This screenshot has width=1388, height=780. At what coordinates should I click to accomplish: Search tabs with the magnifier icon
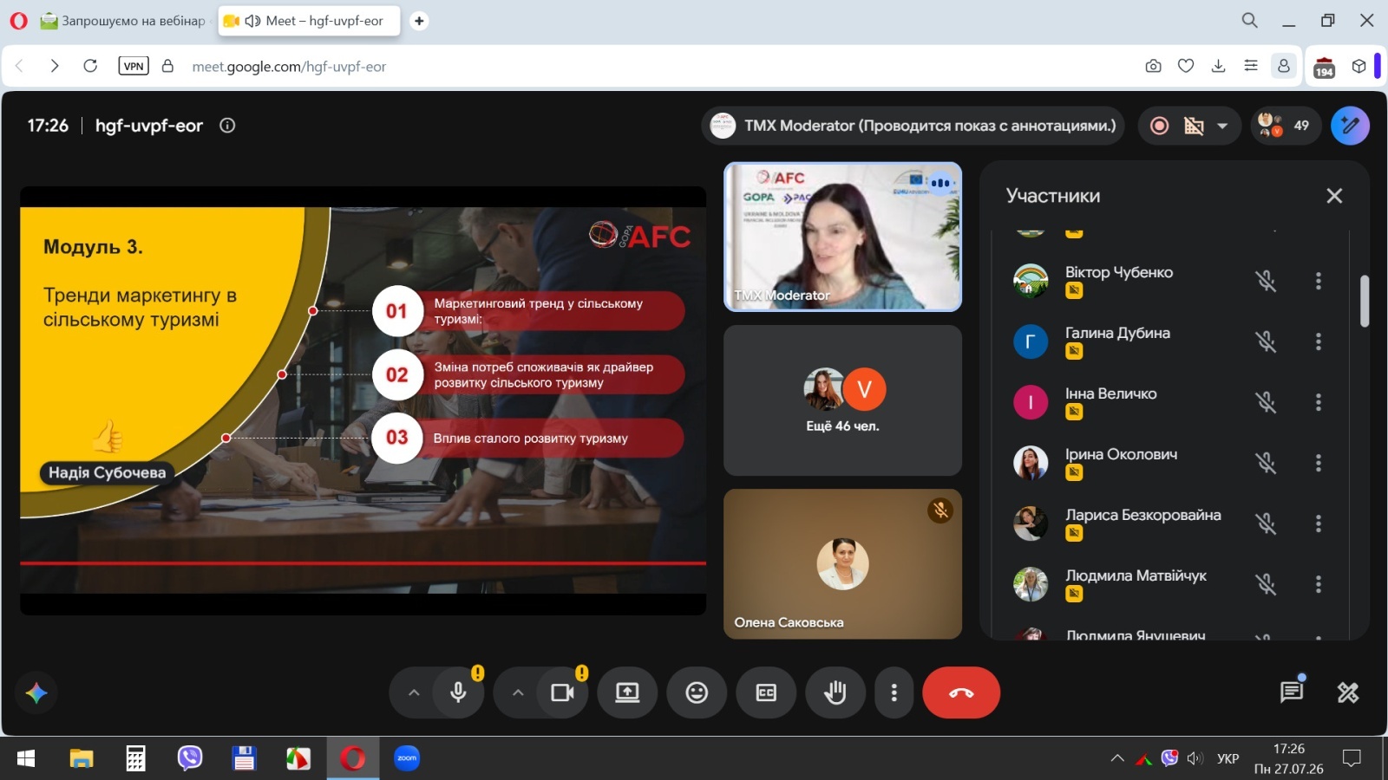tap(1249, 20)
